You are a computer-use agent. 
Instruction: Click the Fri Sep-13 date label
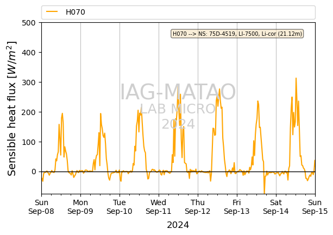tap(237, 207)
